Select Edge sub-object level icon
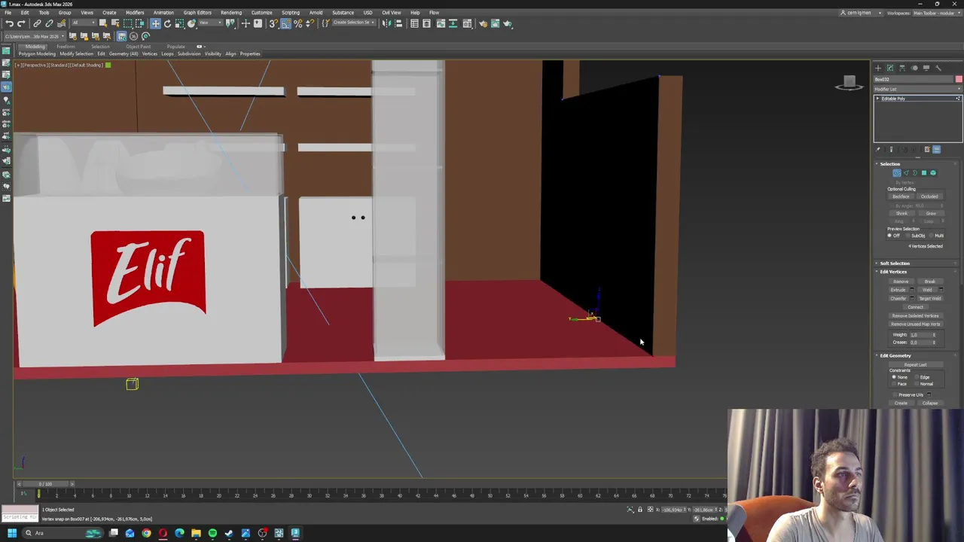The image size is (964, 542). click(906, 172)
